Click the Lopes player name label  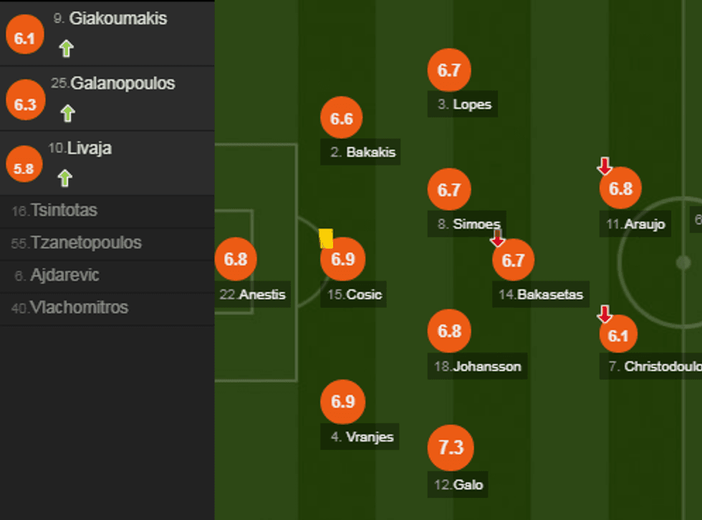tap(464, 105)
